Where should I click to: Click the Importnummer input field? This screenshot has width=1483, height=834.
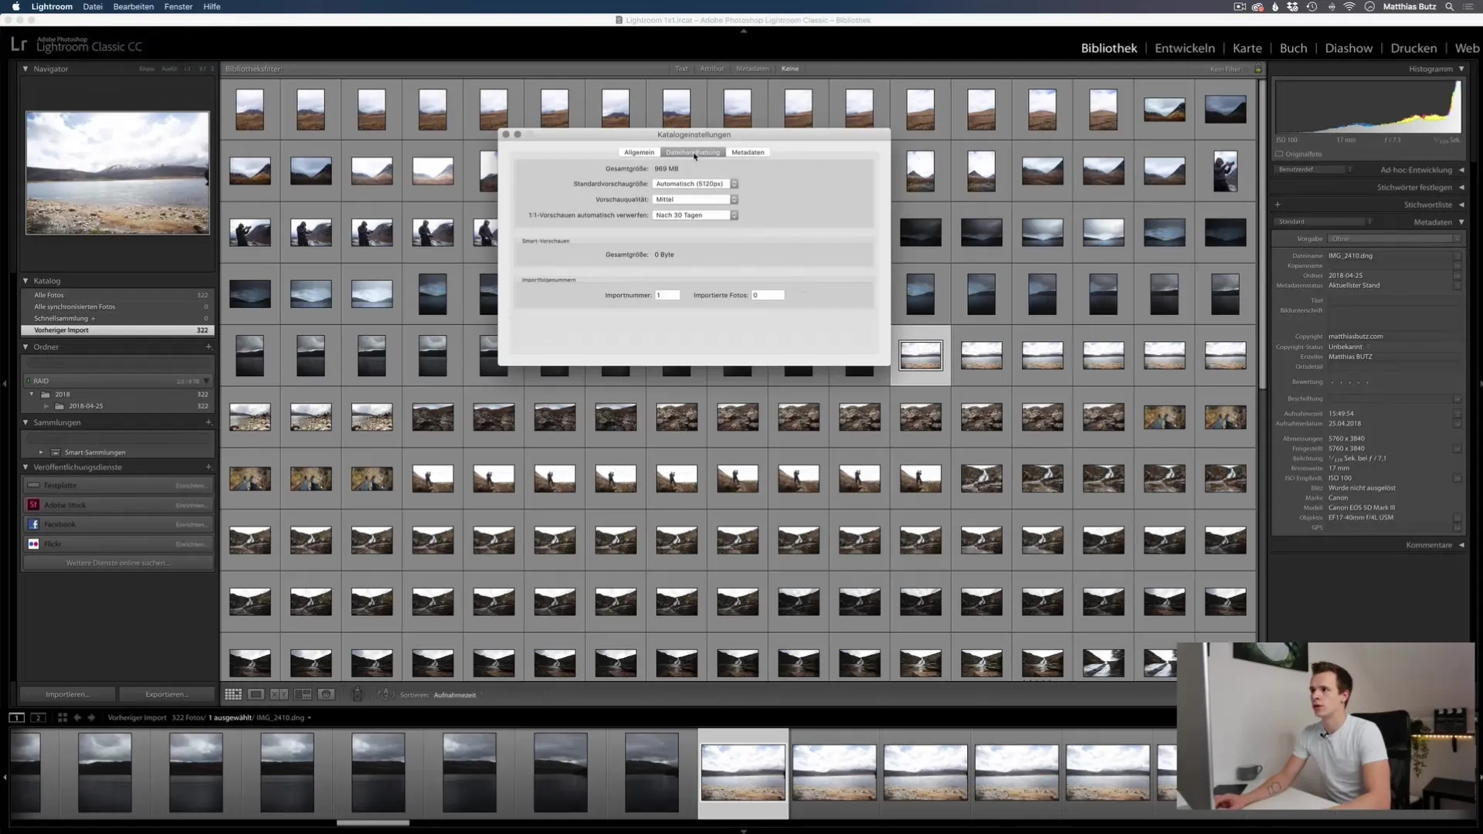pos(667,295)
